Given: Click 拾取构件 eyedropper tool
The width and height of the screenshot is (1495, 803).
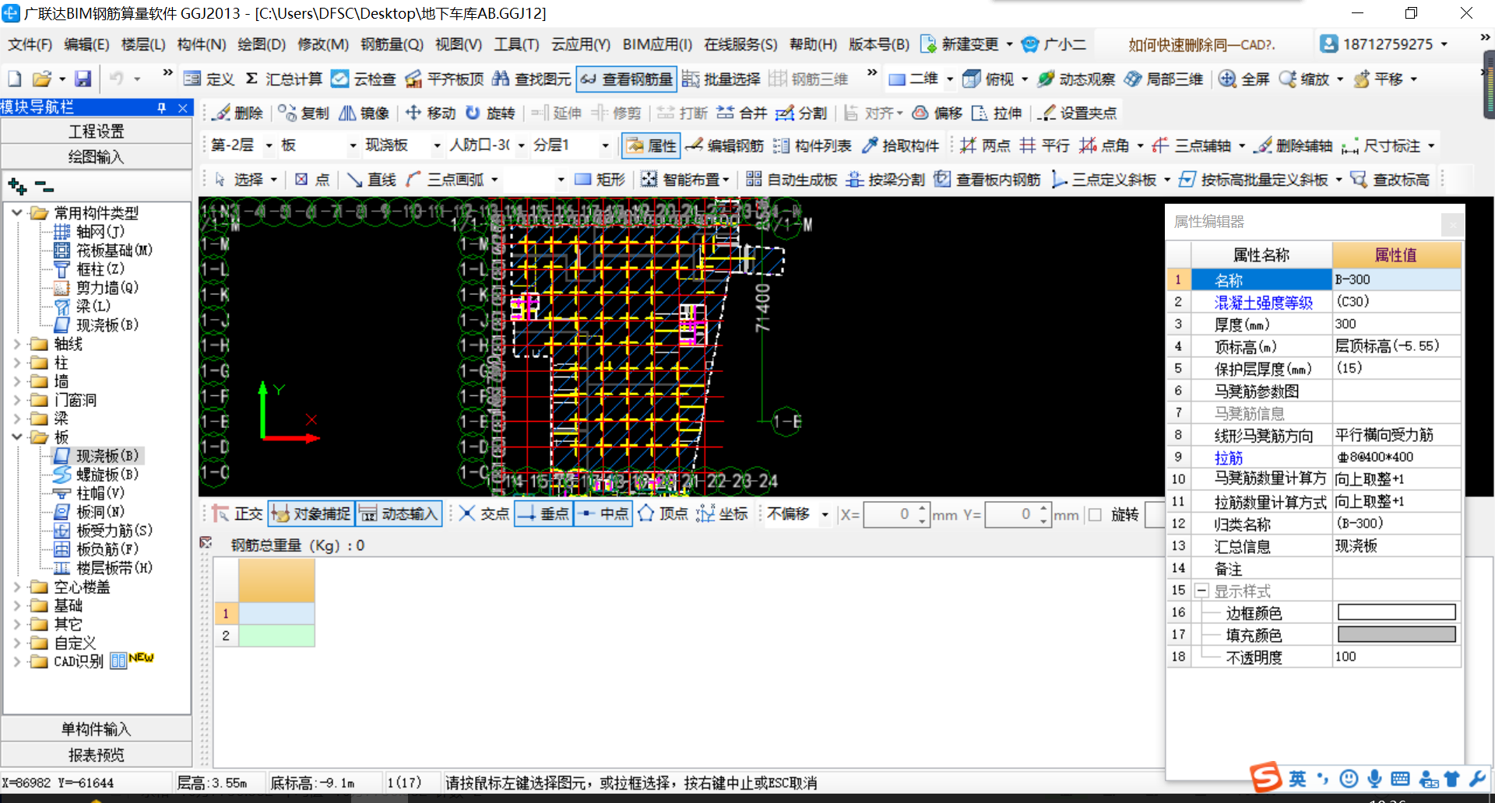Looking at the screenshot, I should [x=900, y=146].
